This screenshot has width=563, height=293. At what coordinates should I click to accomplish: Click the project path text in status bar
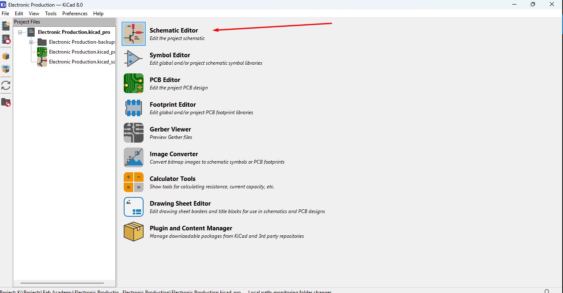121,291
